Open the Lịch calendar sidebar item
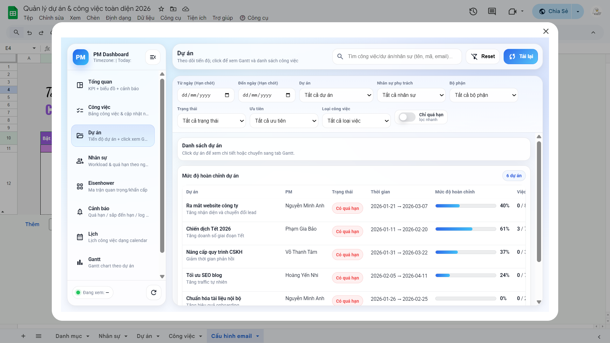The image size is (610, 343). (113, 237)
